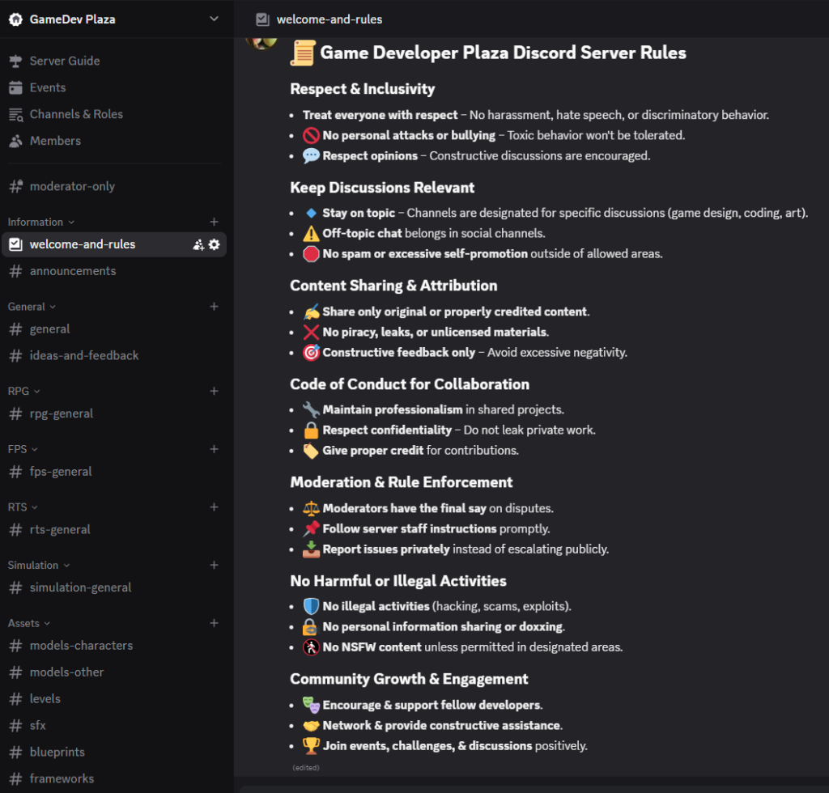Open the GameDev Plaza server dropdown menu
Image resolution: width=829 pixels, height=793 pixels.
214,19
